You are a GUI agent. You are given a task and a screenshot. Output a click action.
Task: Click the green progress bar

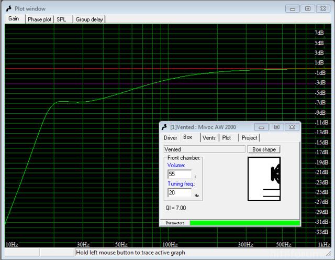[x=245, y=223]
